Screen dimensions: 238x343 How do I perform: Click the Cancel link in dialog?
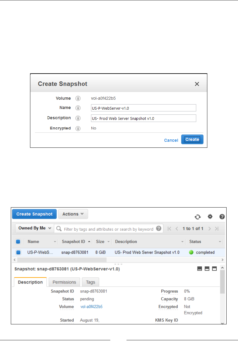[171, 140]
